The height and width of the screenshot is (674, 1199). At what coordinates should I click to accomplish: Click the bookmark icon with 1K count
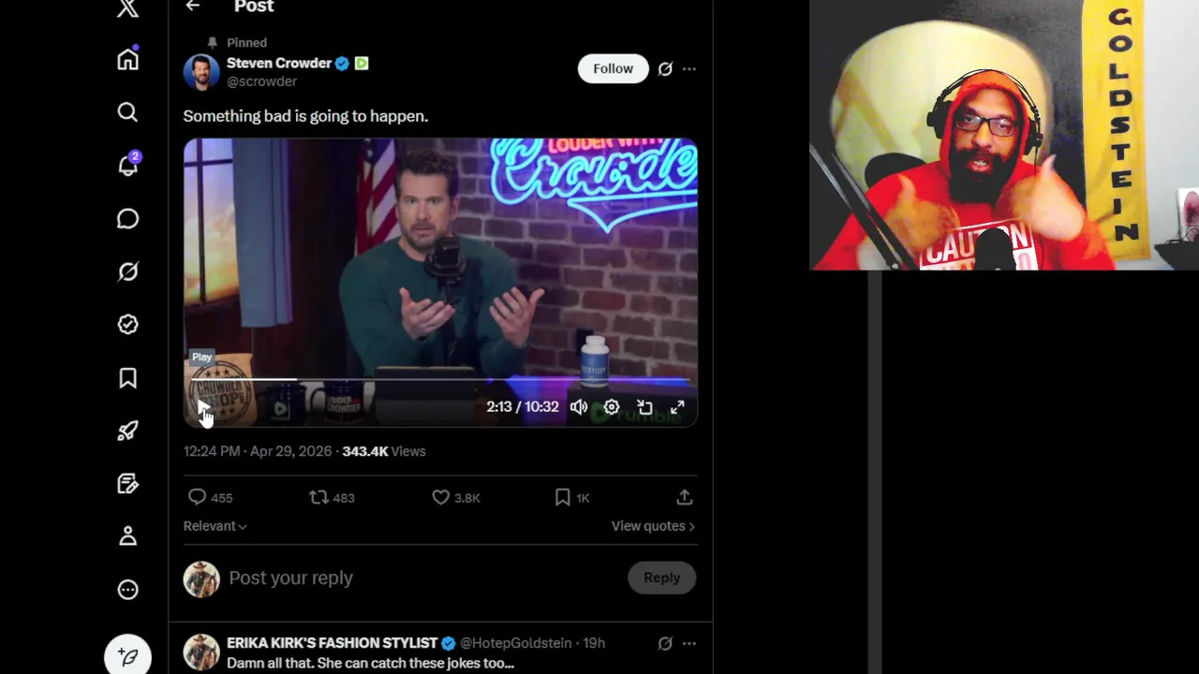click(x=562, y=497)
